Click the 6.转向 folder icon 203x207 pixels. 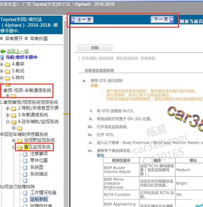coord(7,78)
